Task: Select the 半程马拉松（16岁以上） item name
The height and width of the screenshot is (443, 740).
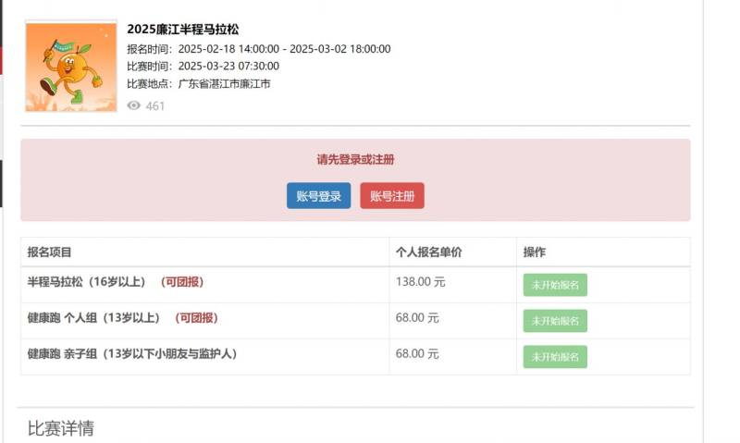Action: tap(89, 282)
